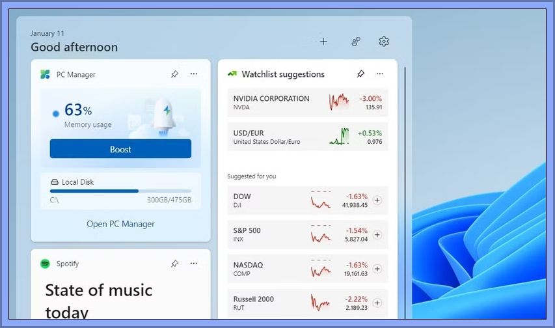Click the NVIDIA price chart sparkline

click(x=339, y=102)
